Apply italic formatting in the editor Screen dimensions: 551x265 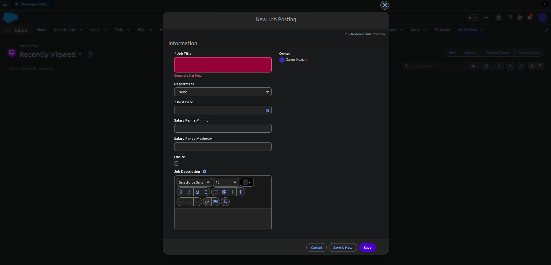pos(189,192)
